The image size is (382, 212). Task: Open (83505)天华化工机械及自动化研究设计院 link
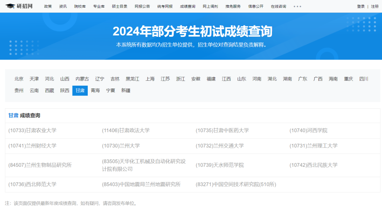144,165
